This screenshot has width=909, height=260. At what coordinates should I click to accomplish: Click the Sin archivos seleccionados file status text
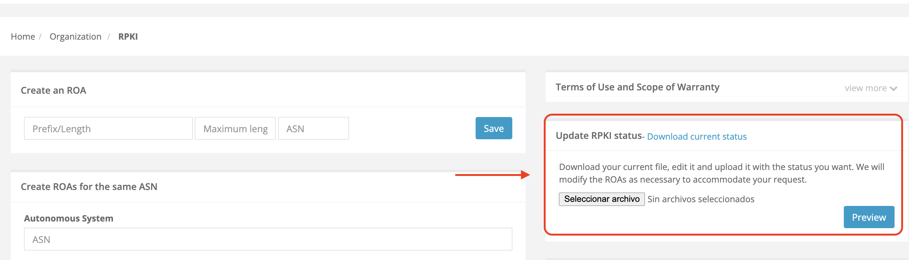(700, 199)
